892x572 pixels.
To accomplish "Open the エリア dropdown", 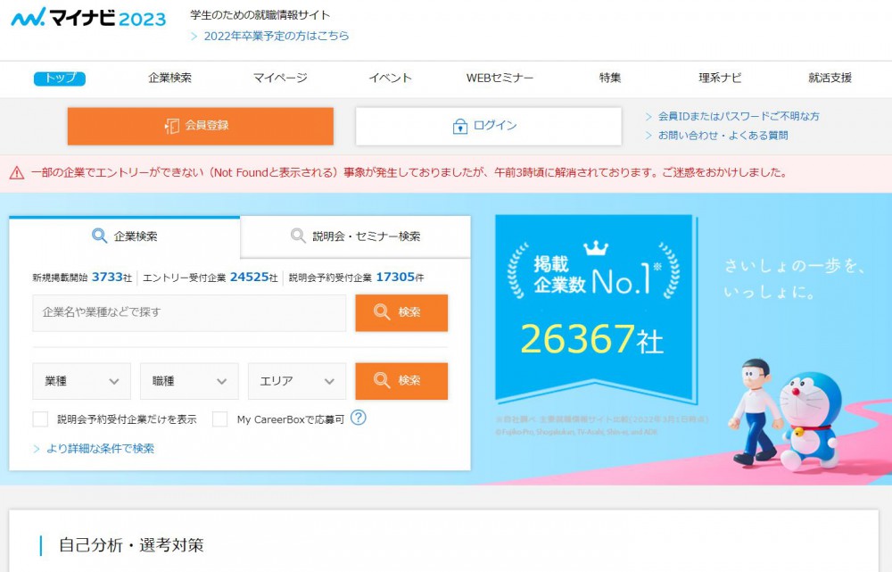I will tap(297, 381).
